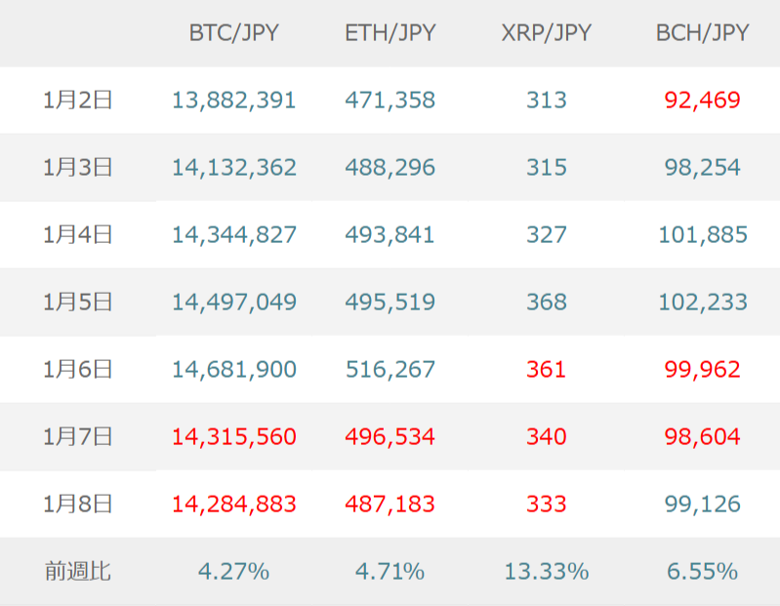Screen dimensions: 780x606
Task: Click the XRP weekly change 13.33%
Action: [x=546, y=571]
